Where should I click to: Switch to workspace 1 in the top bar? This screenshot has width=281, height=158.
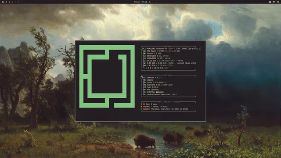(x=7, y=2)
